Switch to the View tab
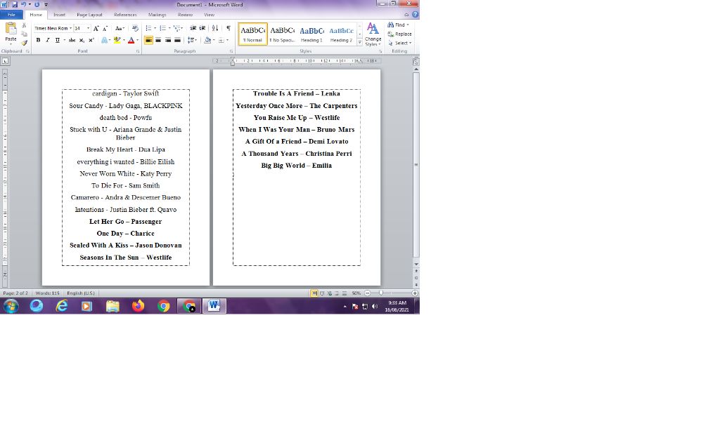 tap(209, 15)
